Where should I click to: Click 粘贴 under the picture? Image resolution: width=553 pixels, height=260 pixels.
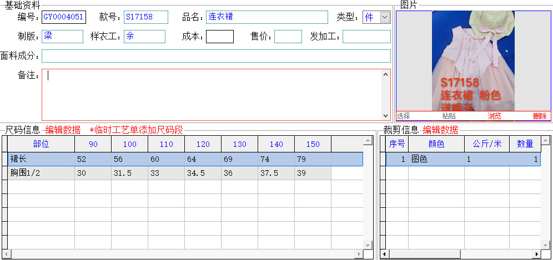click(x=449, y=116)
